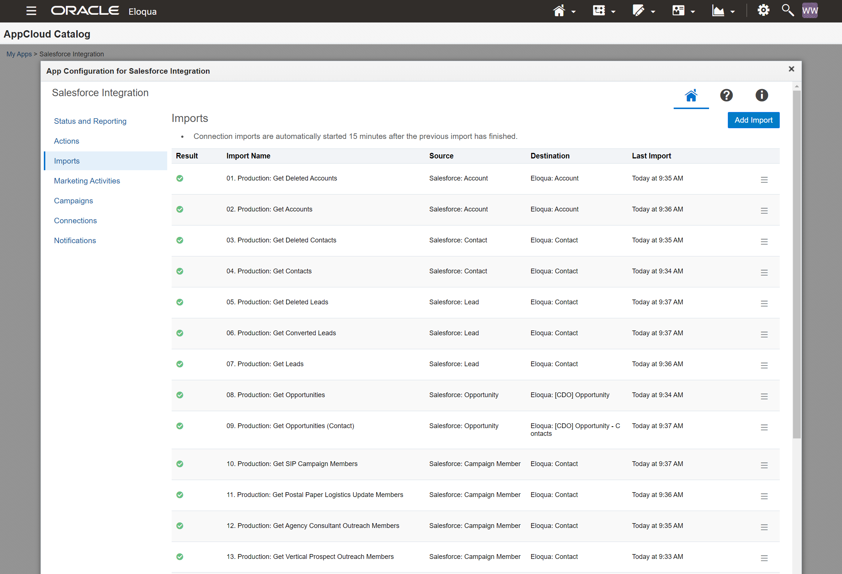Click the blue Home icon in app configuration
Screen dimensions: 842x574
691,95
